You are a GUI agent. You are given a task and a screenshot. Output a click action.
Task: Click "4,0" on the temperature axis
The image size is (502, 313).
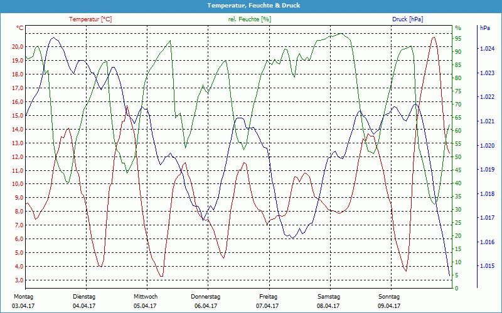(x=19, y=266)
